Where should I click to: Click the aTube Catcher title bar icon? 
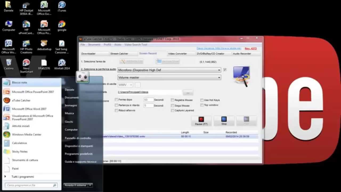point(81,39)
